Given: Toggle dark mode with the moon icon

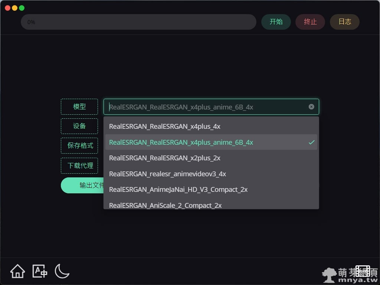Looking at the screenshot, I should pos(62,271).
